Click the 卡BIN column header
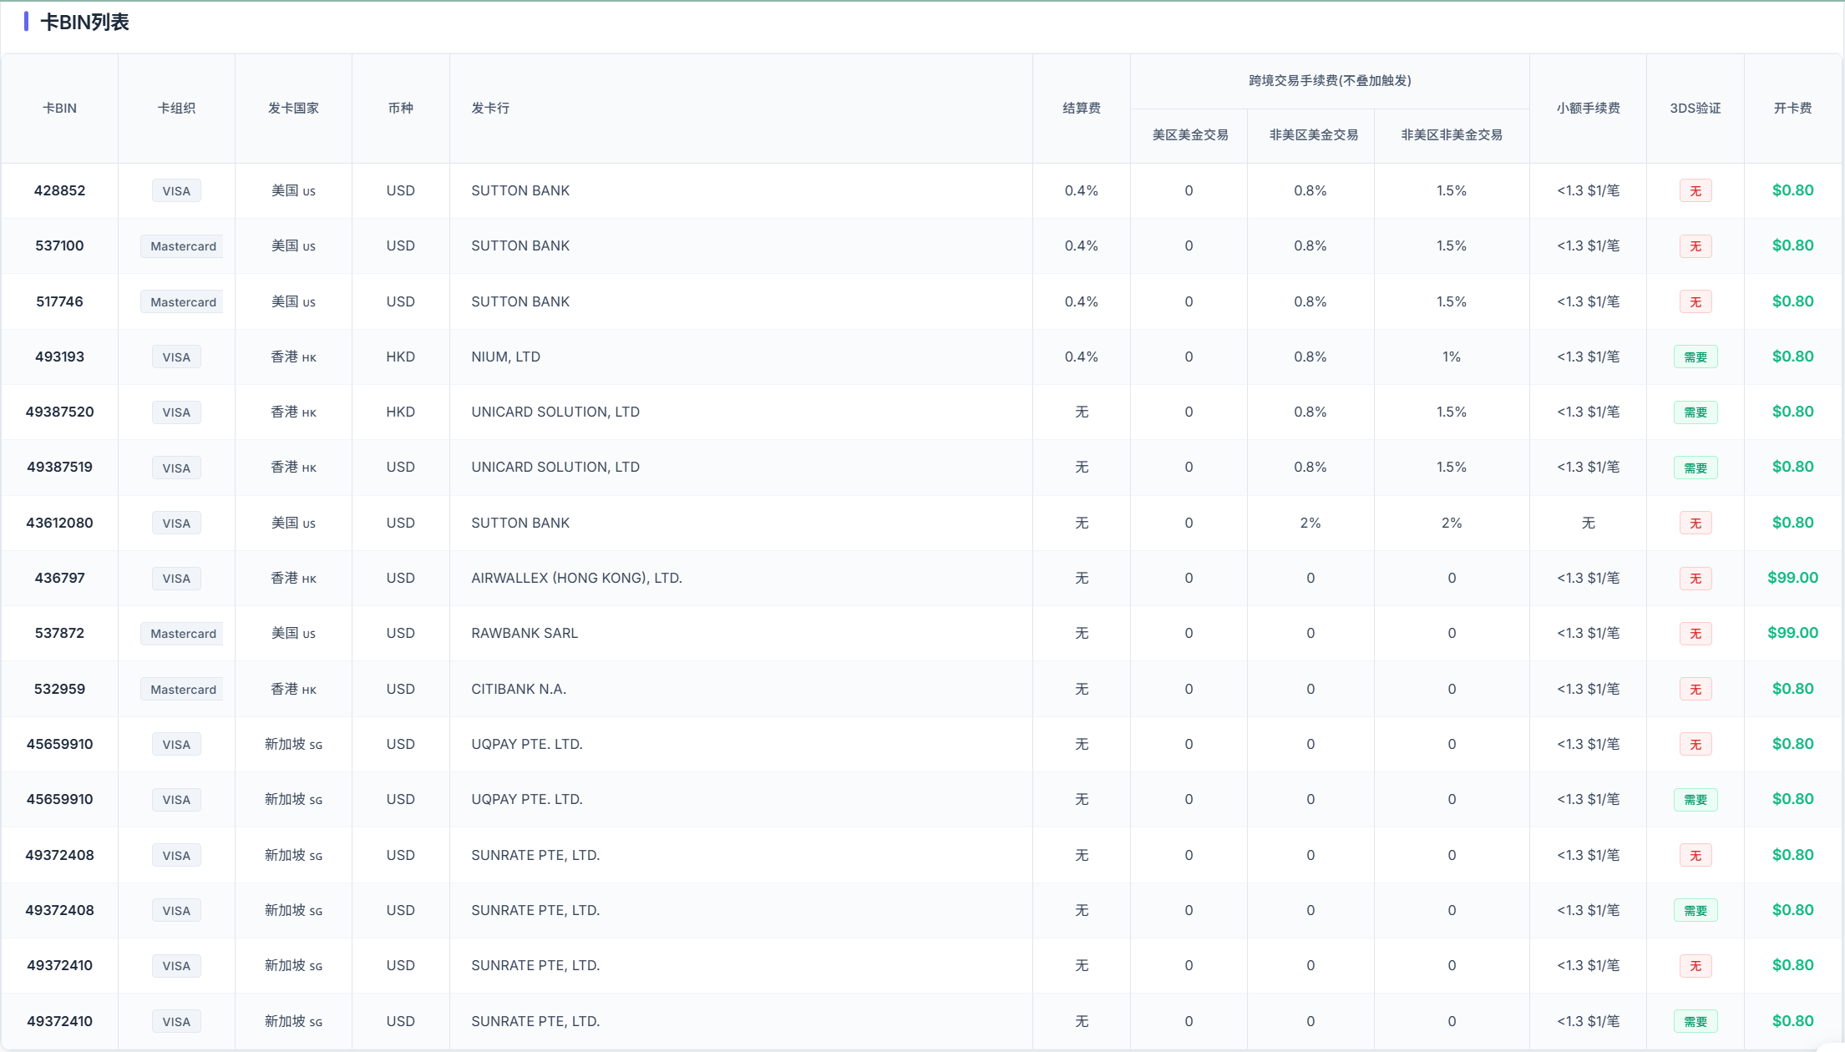Screen dimensions: 1845x1052 click(59, 108)
